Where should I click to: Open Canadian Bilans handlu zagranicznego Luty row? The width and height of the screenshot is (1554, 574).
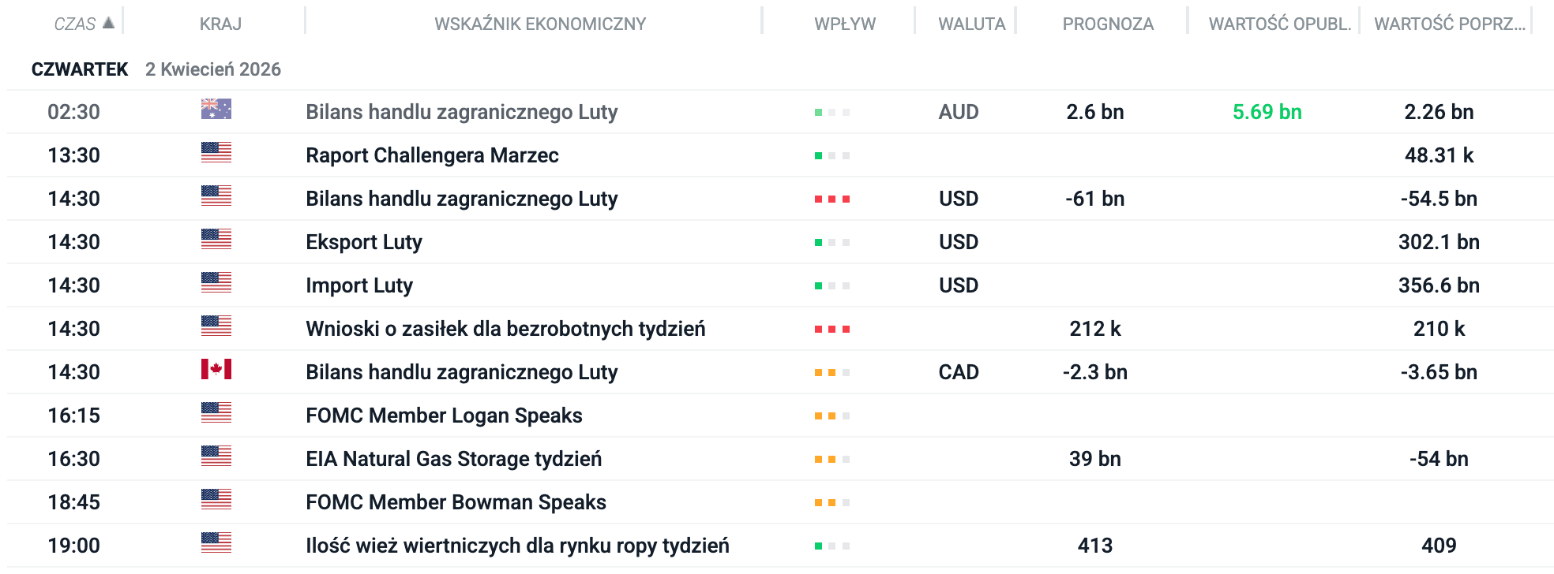click(x=461, y=372)
